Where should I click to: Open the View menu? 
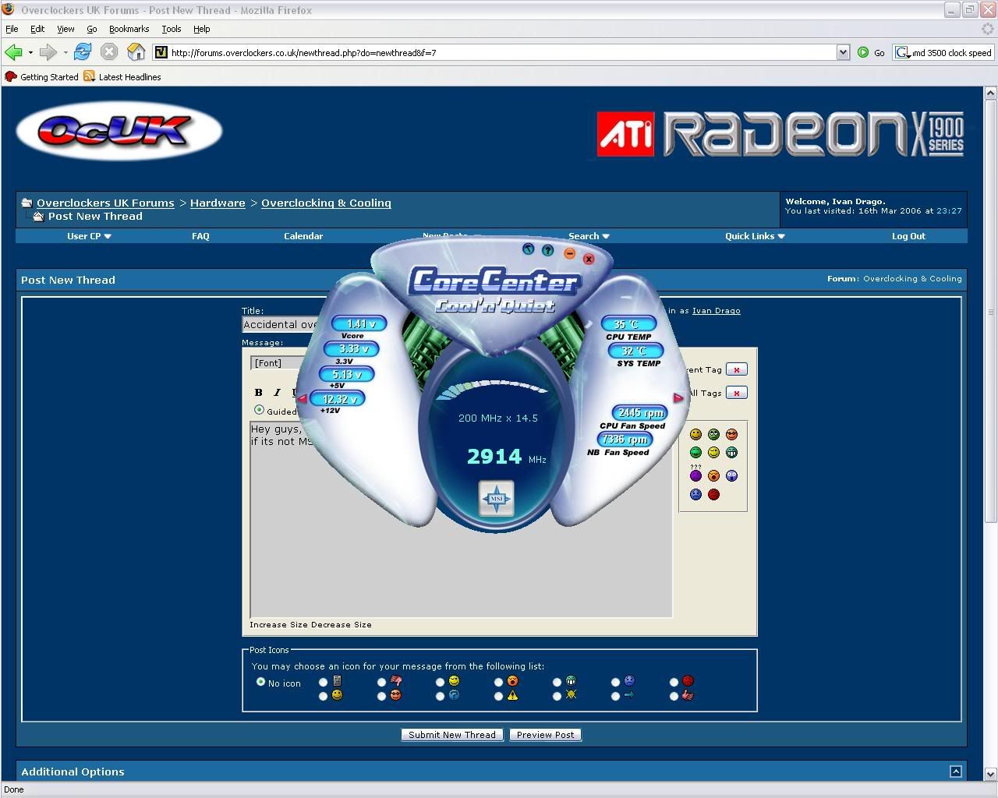tap(65, 29)
